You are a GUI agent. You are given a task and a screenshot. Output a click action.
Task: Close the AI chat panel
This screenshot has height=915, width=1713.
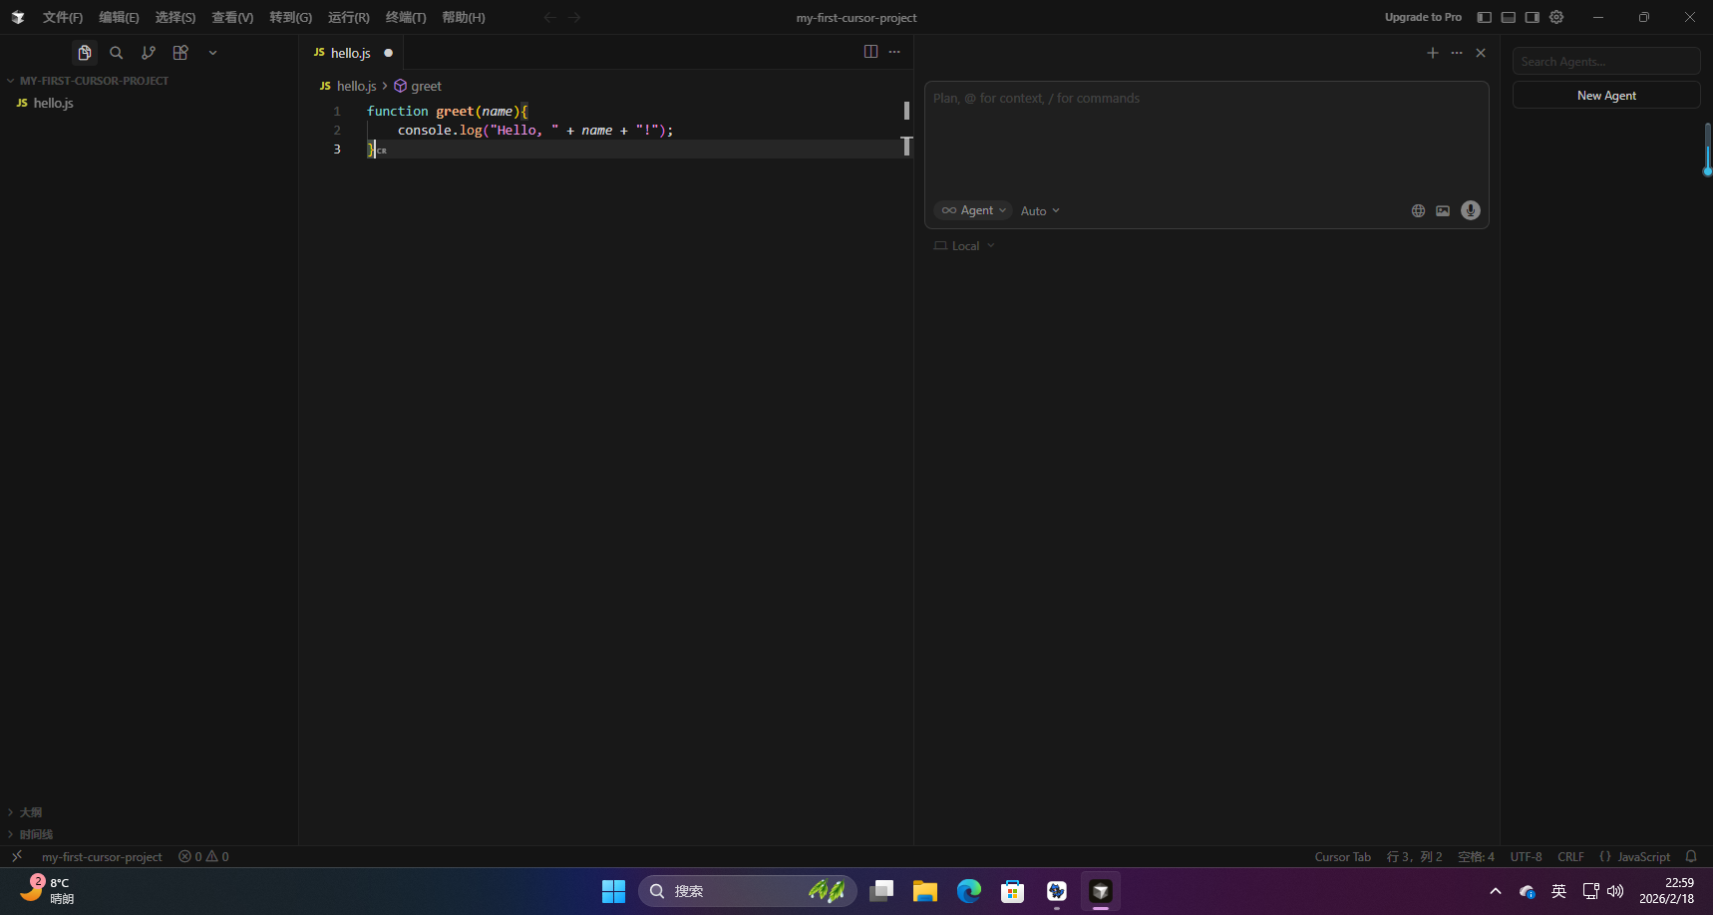(x=1481, y=53)
